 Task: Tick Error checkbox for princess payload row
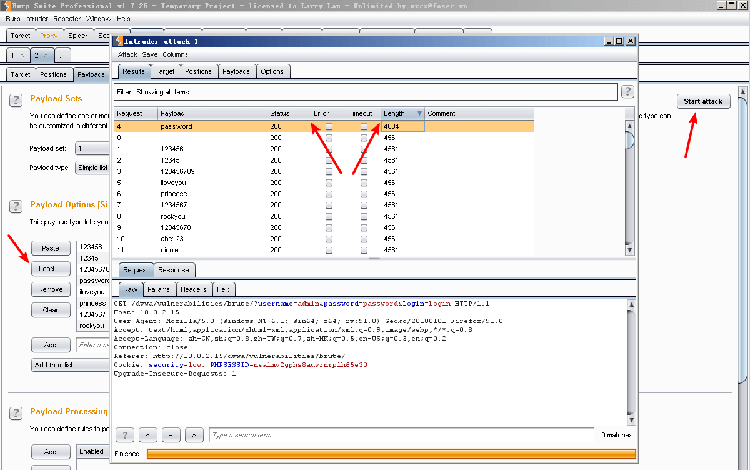[x=329, y=194]
